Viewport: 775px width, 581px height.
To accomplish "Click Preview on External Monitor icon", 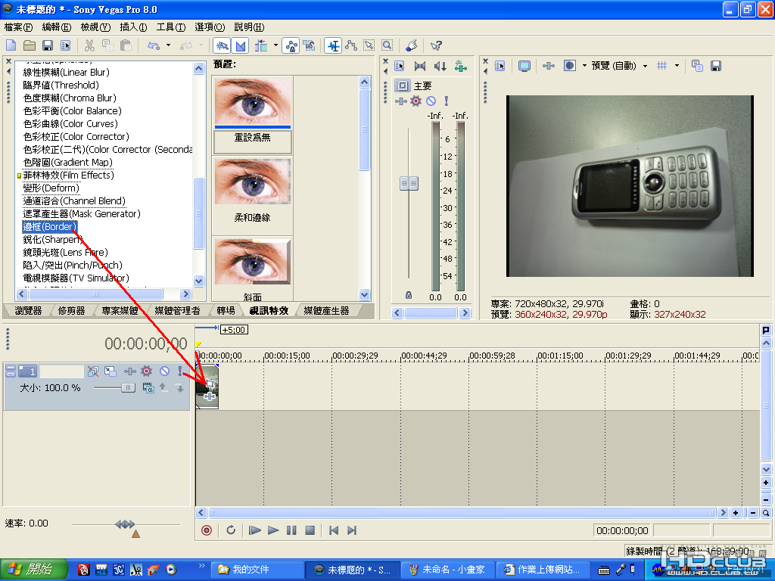I will tap(524, 67).
